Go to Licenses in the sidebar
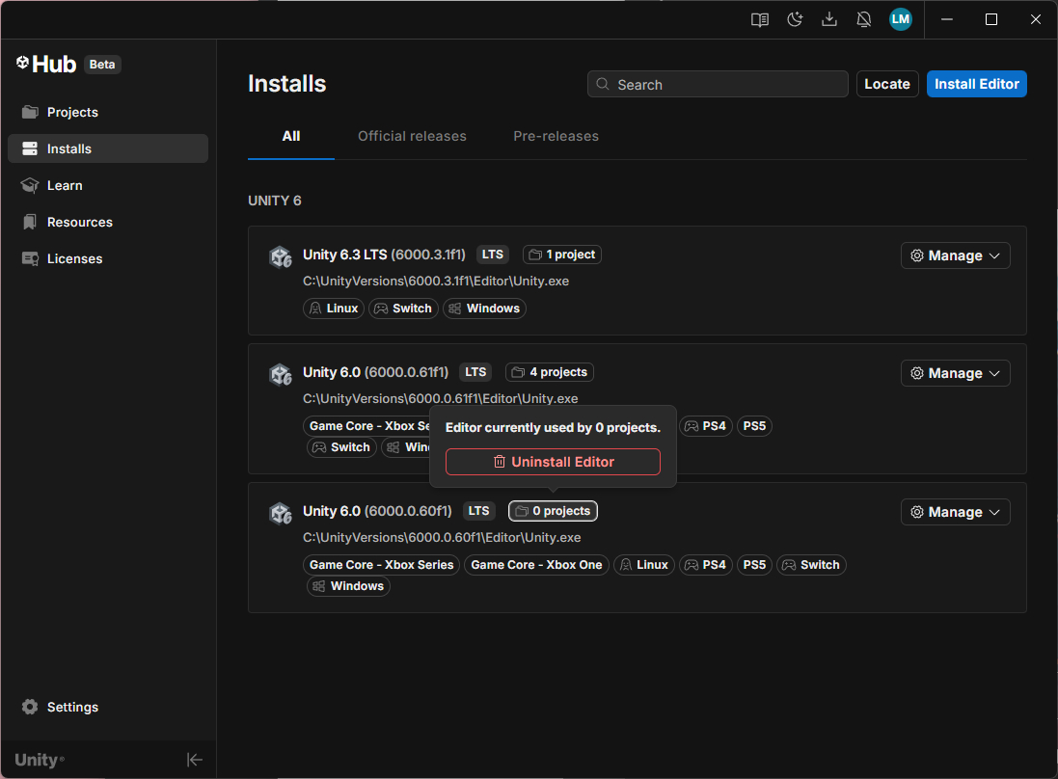 click(74, 258)
